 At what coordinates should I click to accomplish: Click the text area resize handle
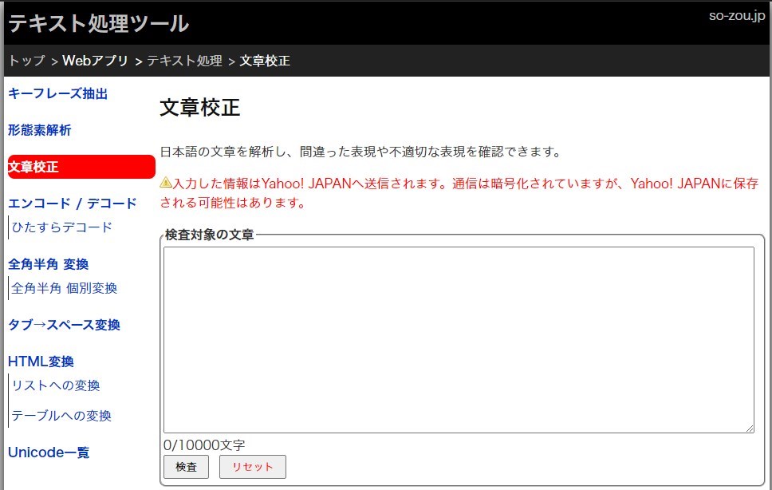pyautogui.click(x=750, y=429)
